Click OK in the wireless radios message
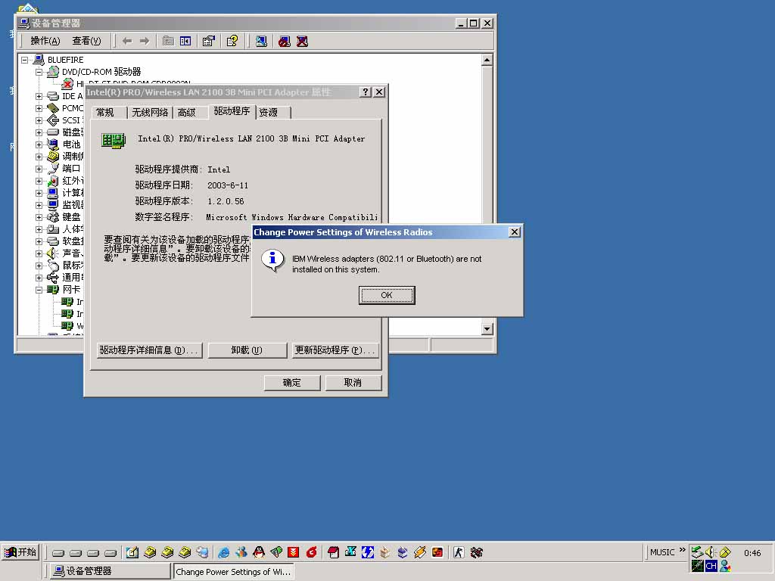This screenshot has height=581, width=775. click(x=387, y=296)
